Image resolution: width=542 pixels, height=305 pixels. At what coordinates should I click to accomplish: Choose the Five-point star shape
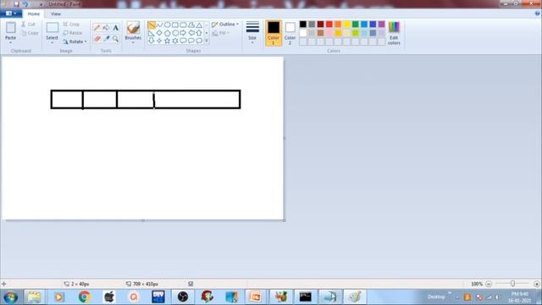tap(168, 41)
